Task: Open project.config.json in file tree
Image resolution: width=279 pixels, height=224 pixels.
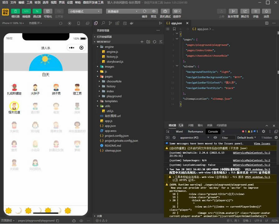Action: pos(117,136)
